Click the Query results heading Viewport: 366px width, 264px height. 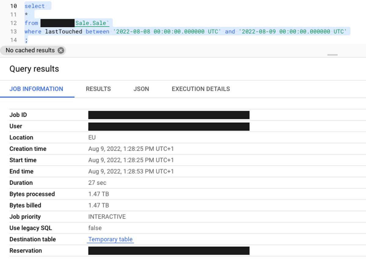[34, 69]
